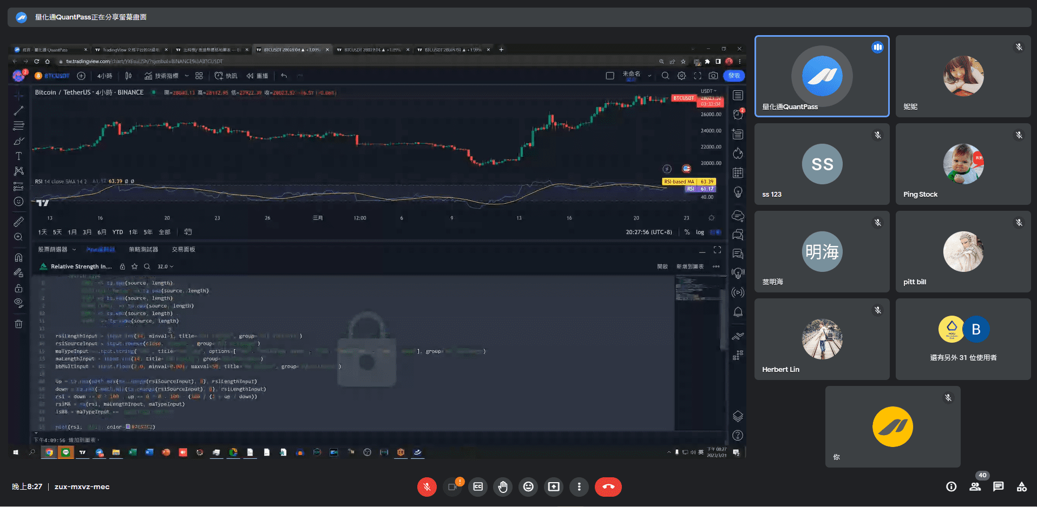
Task: Open the script version 32.0 dropdown
Action: (165, 266)
